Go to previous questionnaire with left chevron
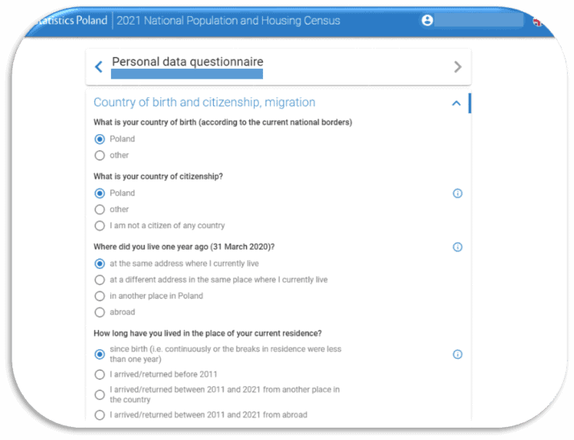The image size is (574, 440). click(99, 67)
